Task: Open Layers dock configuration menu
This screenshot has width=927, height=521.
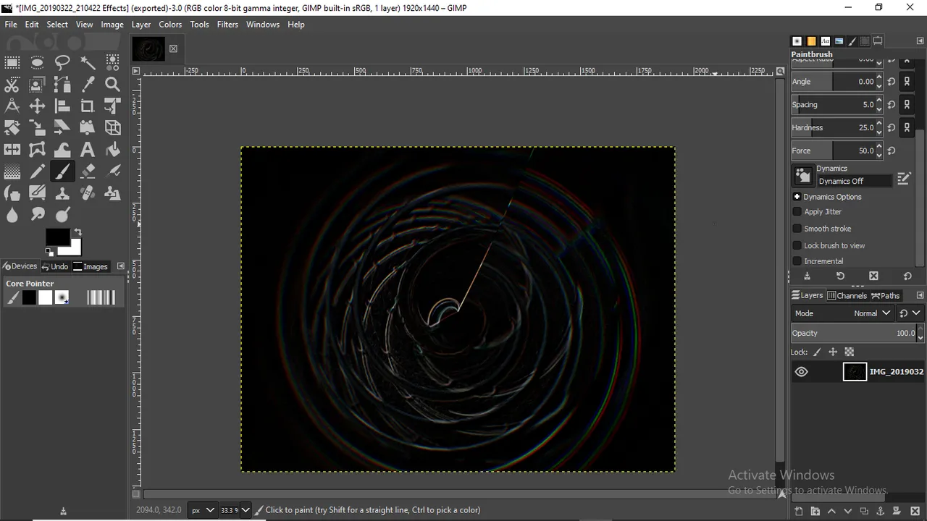Action: point(920,295)
